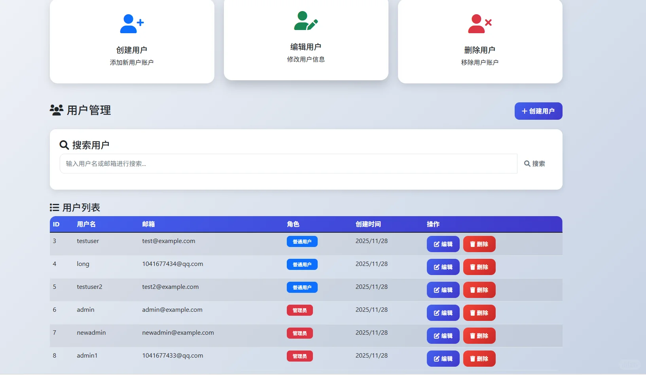Select the 编辑用户 card
646x375 pixels.
(x=305, y=40)
